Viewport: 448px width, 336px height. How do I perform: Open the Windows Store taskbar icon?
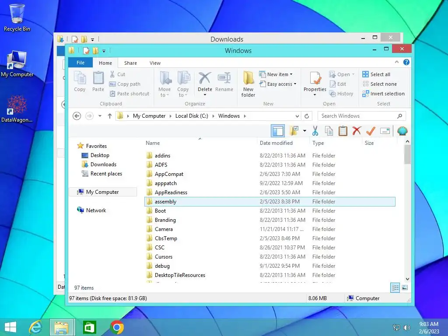tap(89, 327)
